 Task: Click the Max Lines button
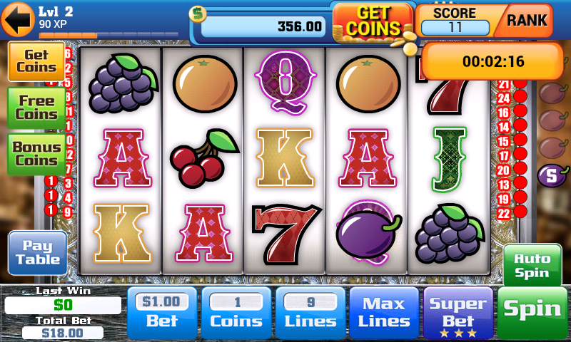pos(384,313)
